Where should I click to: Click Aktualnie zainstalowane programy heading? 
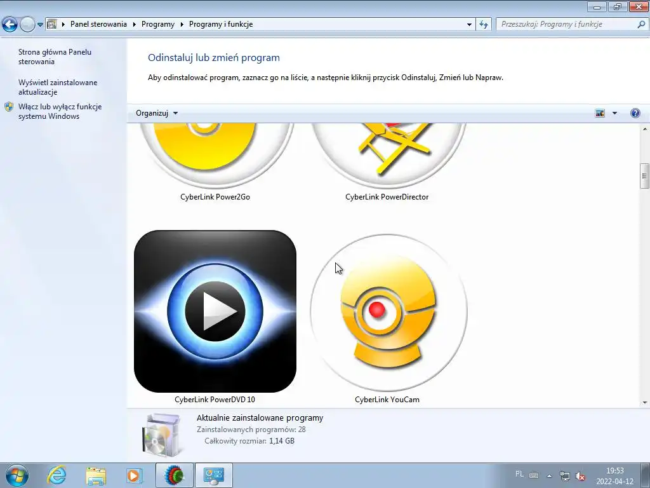pos(260,418)
